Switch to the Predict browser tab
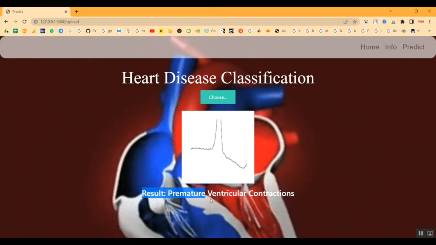 pos(36,12)
